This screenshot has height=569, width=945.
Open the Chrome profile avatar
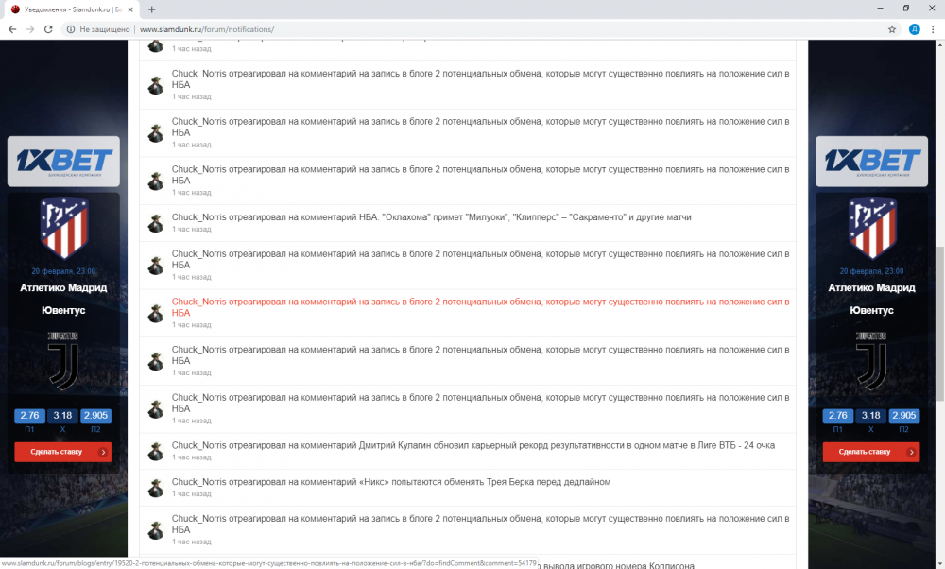[x=914, y=29]
